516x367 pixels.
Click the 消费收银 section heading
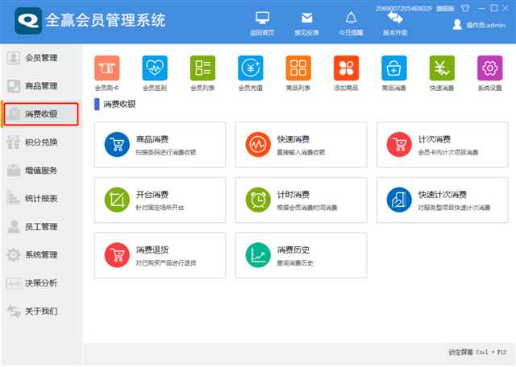[x=119, y=104]
